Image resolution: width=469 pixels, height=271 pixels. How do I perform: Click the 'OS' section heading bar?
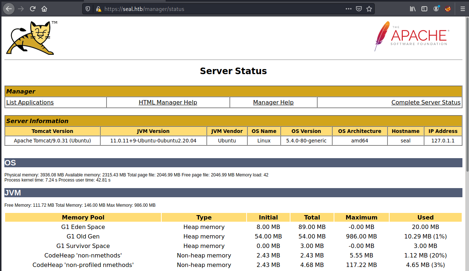click(233, 163)
